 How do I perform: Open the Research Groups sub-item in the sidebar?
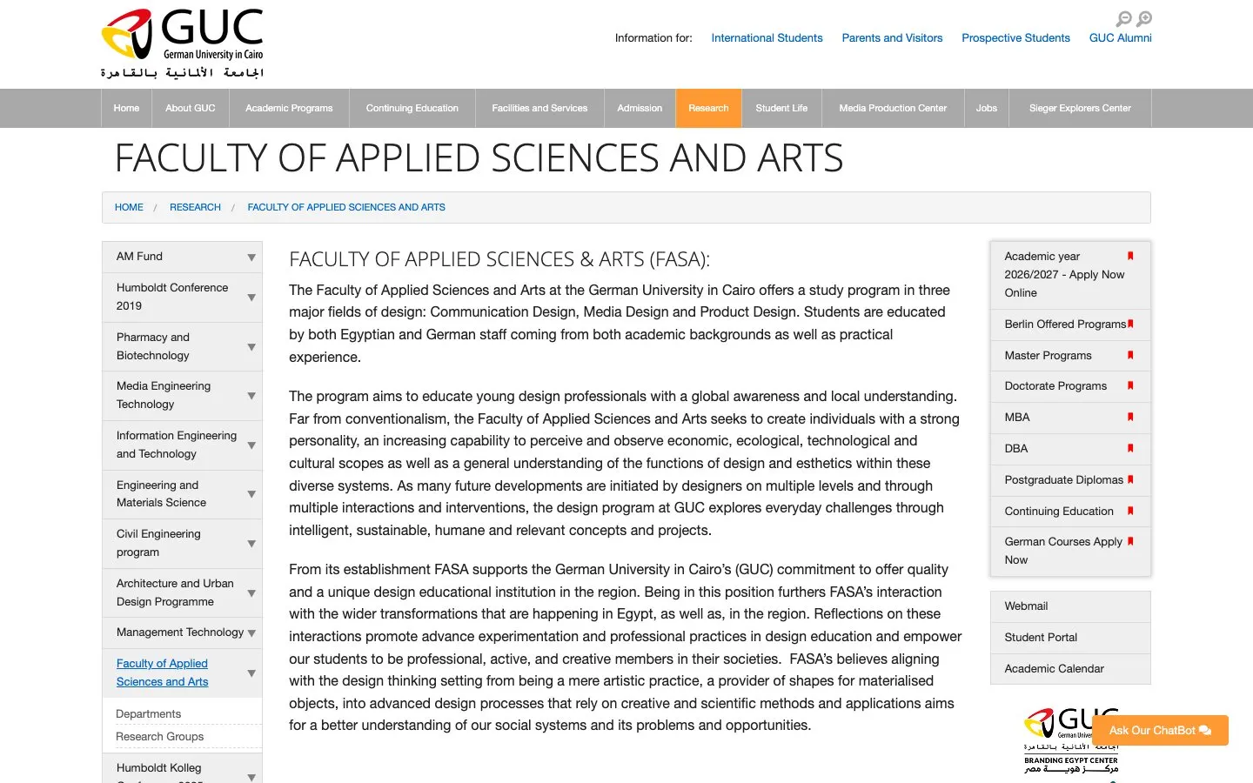tap(160, 737)
